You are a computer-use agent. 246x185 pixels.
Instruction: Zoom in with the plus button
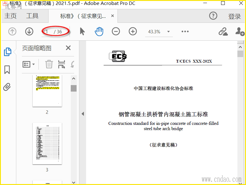click(133, 31)
